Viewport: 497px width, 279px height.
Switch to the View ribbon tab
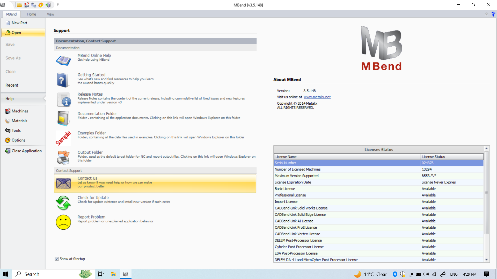[50, 14]
